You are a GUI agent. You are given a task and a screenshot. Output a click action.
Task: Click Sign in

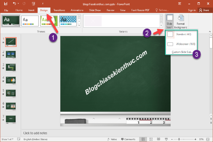[x=192, y=10]
